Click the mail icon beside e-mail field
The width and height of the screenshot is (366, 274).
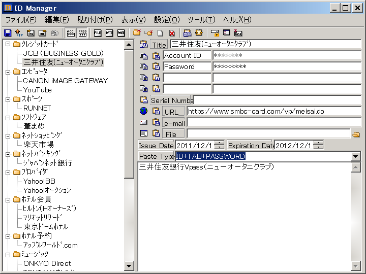tap(143, 122)
